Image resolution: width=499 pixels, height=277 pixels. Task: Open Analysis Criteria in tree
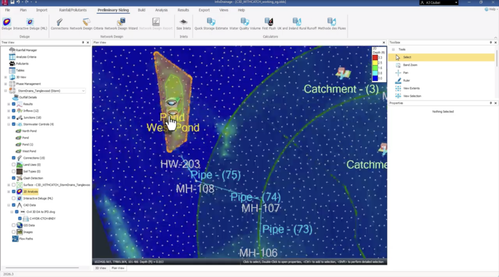coord(26,57)
